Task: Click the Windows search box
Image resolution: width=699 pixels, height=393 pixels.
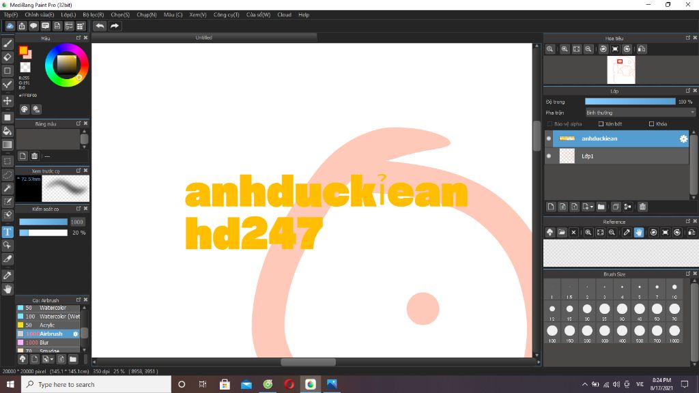Action: tap(96, 384)
